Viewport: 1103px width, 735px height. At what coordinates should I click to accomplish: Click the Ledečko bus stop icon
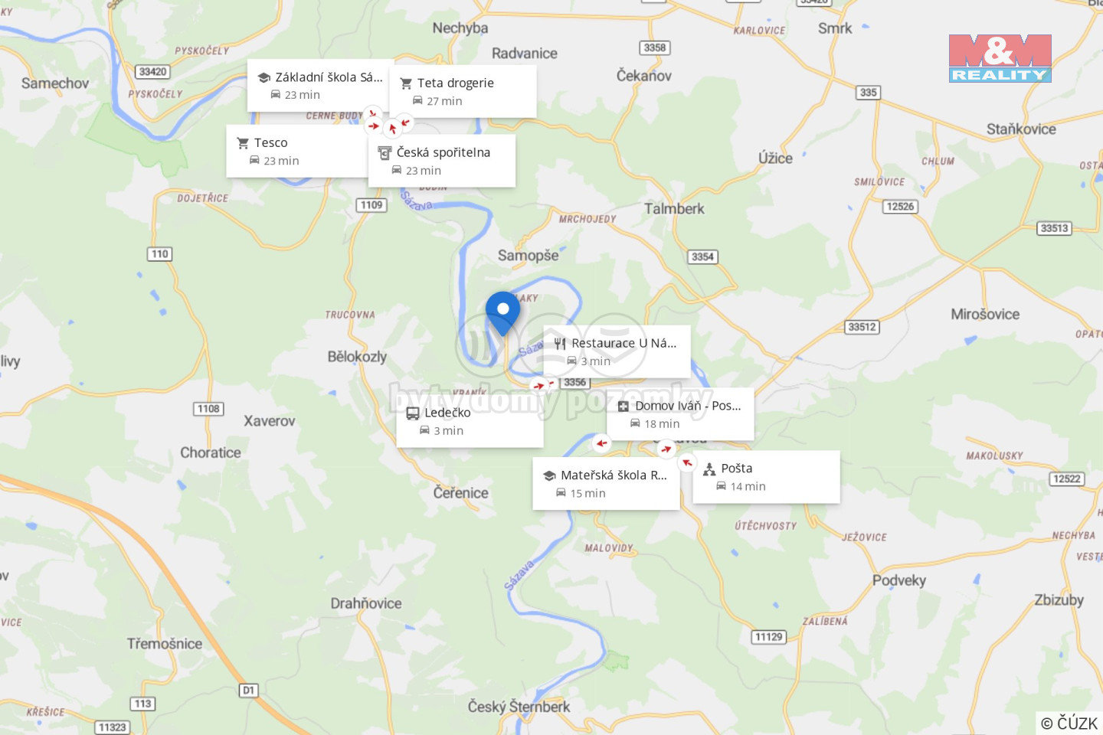[x=413, y=413]
